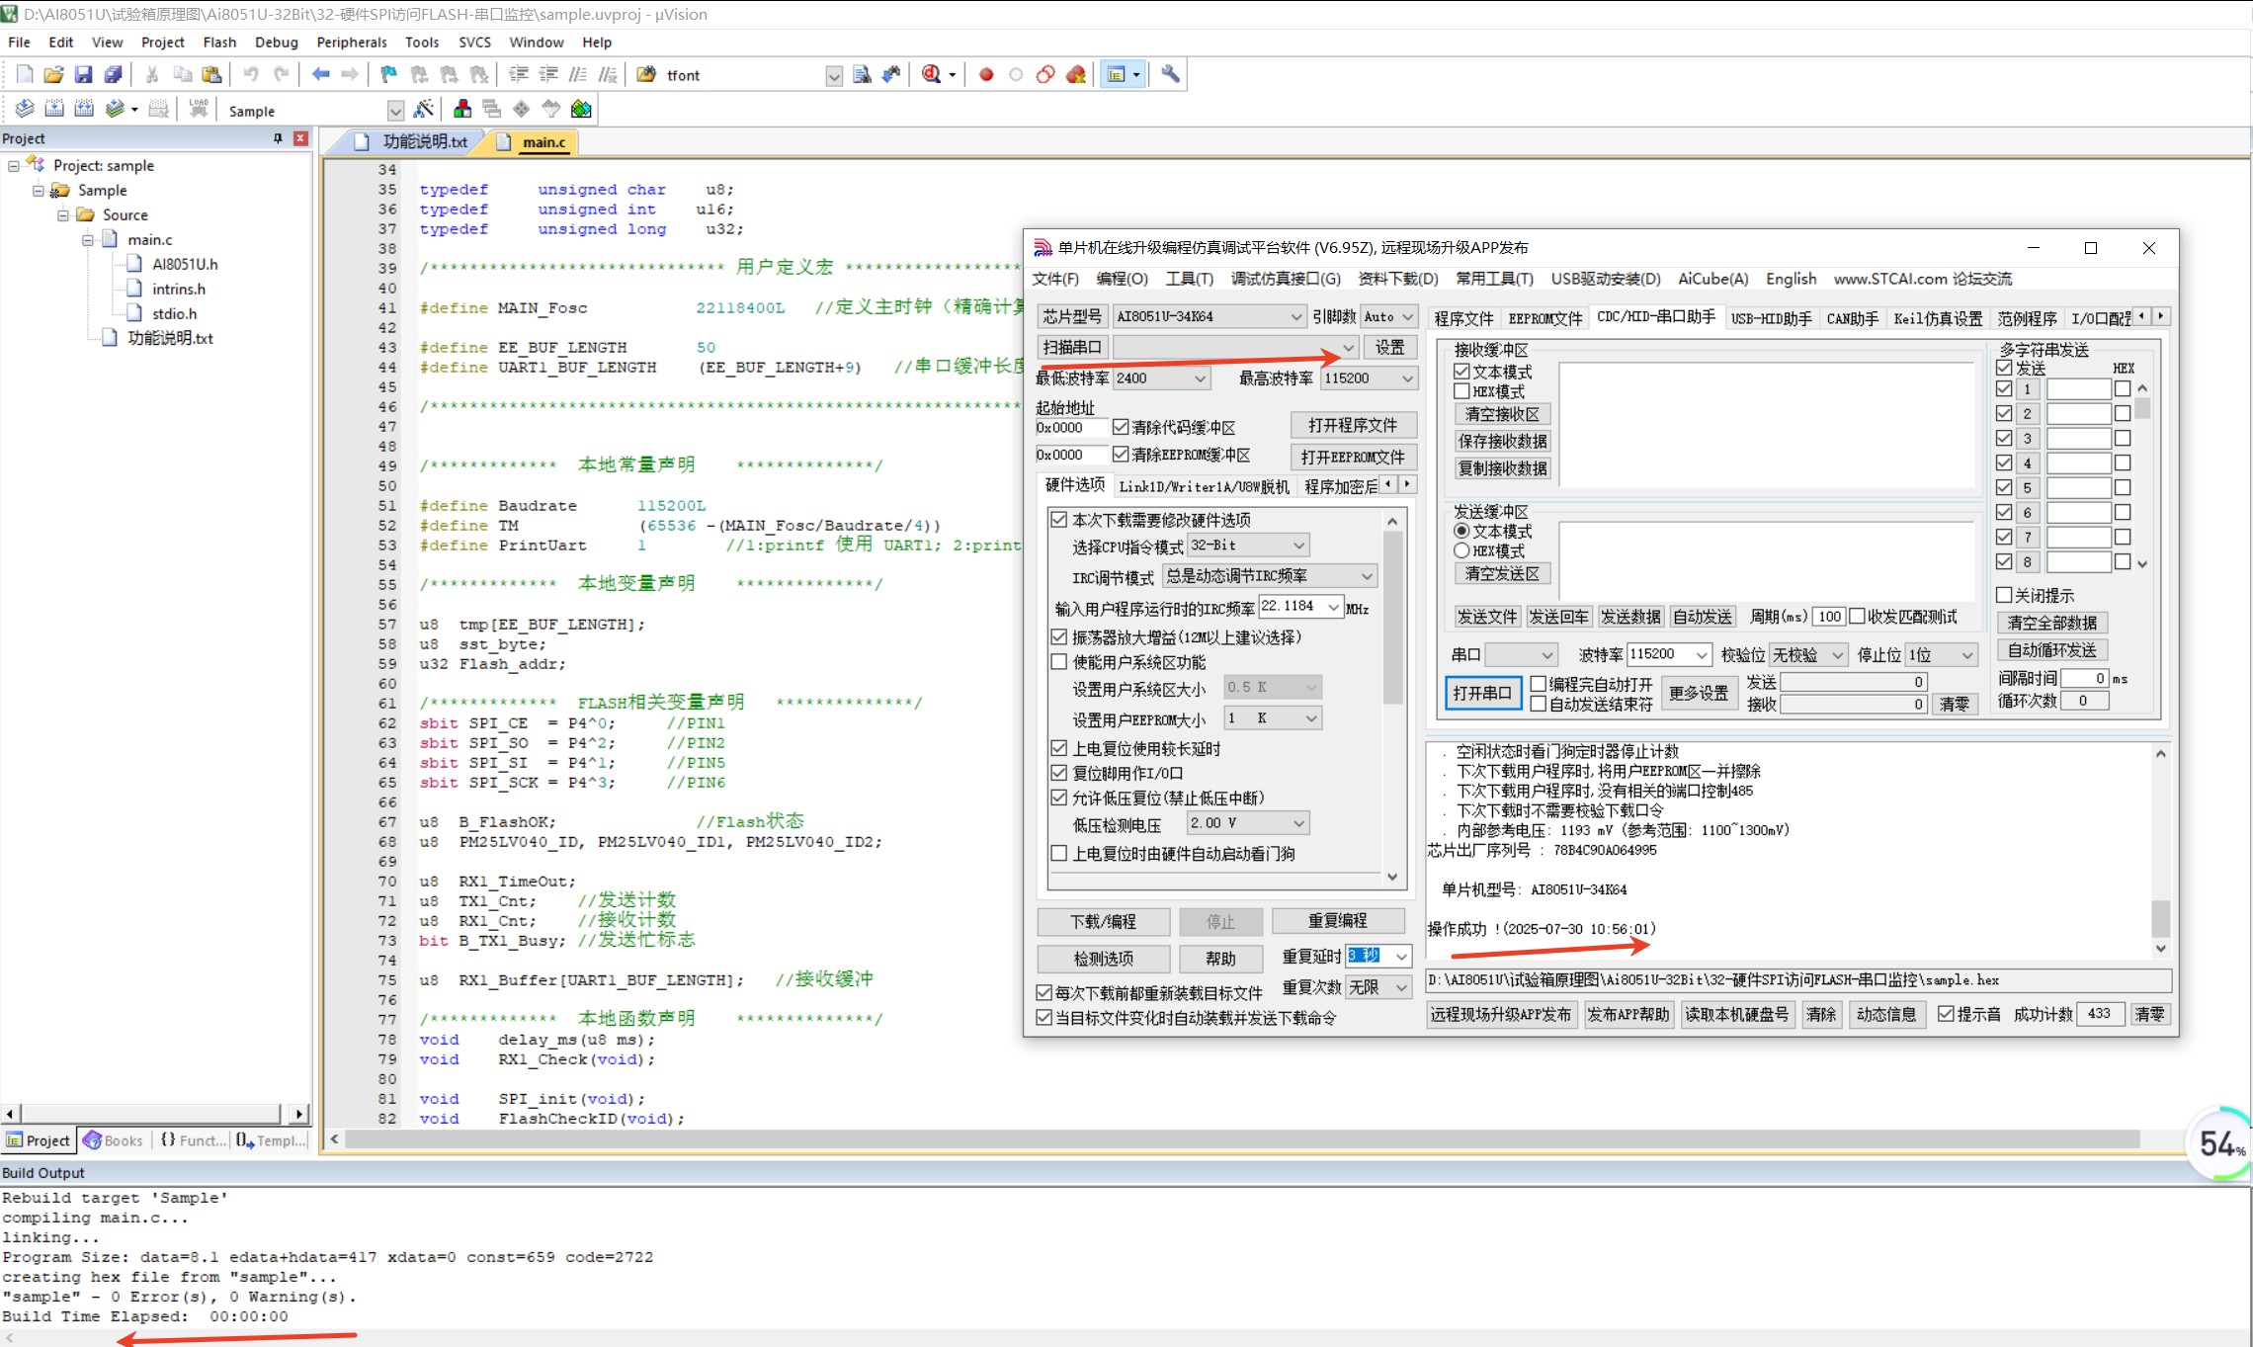
Task: Toggle 清除EEPROM缓冲区 checkbox
Action: coord(1121,455)
